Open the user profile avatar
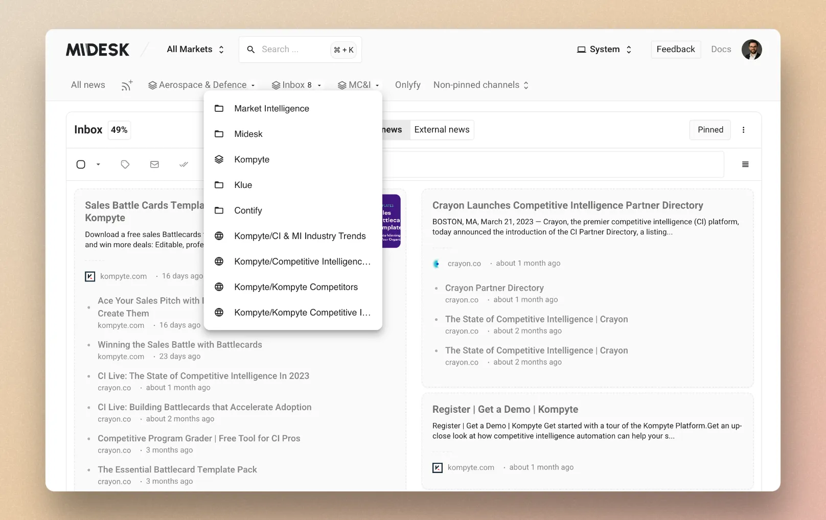826x520 pixels. click(751, 50)
